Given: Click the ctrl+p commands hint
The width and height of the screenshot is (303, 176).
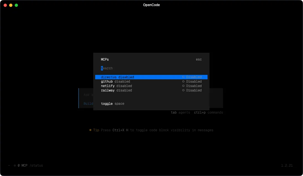Looking at the screenshot, I should [208, 112].
